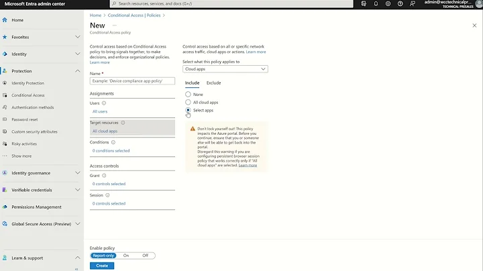The width and height of the screenshot is (483, 271).
Task: Expand the Identity section chevron
Action: 78,54
